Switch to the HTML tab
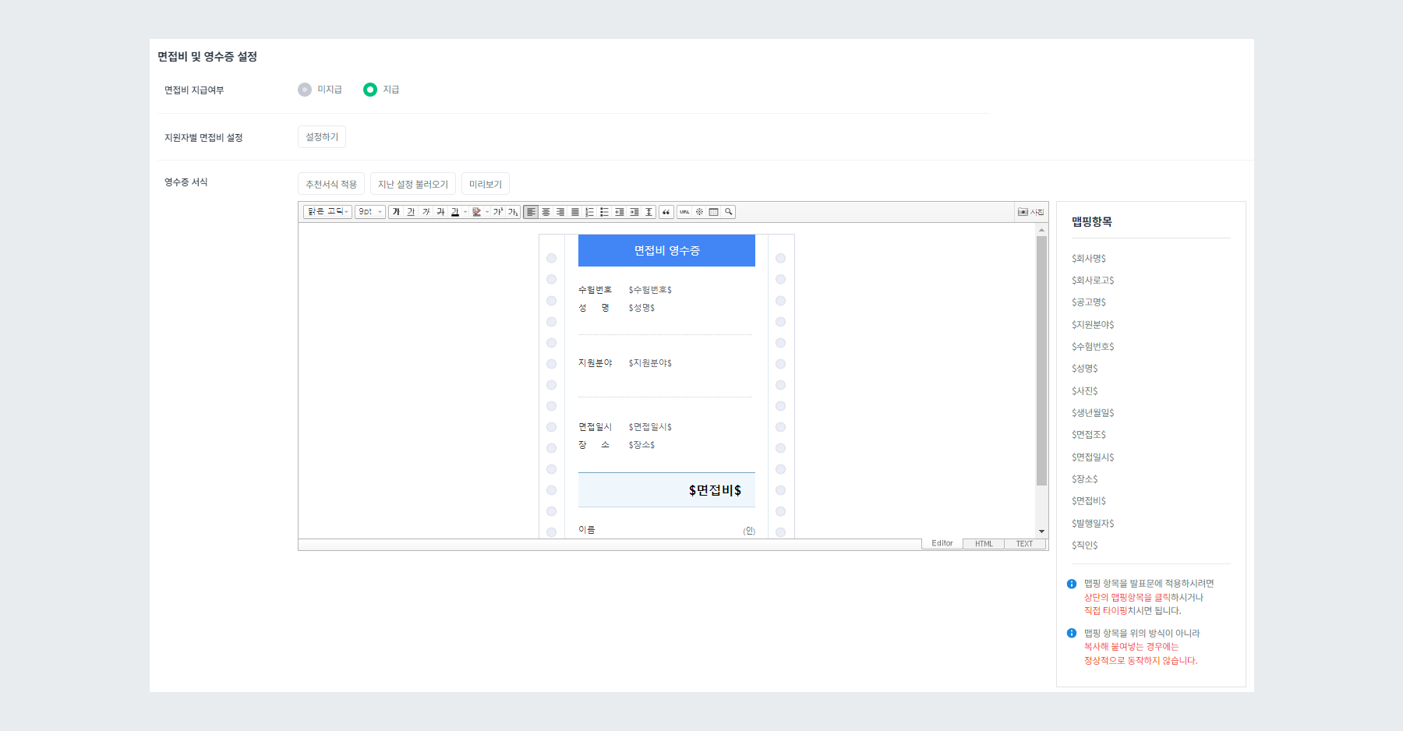The height and width of the screenshot is (731, 1403). (983, 543)
